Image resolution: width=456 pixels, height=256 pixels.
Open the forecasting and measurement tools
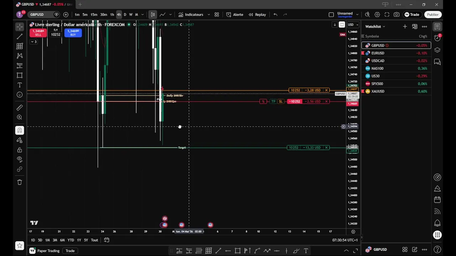pos(20,65)
